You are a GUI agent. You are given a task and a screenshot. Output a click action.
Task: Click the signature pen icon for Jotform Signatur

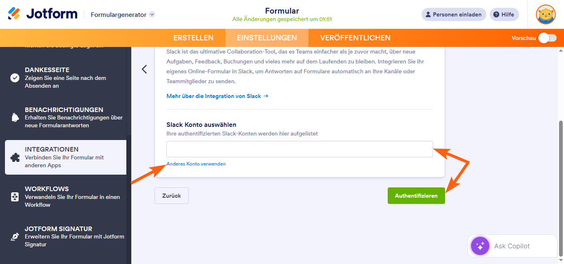(15, 236)
